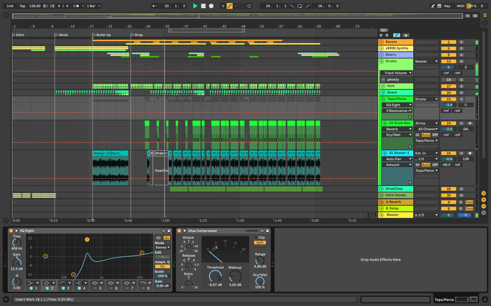Solo the Kick track
The width and height of the screenshot is (491, 306).
(461, 86)
